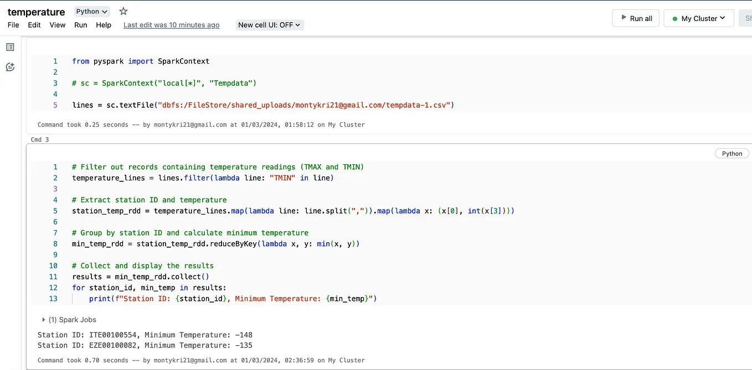Open the Databricks Assistant from the sidebar

9,66
